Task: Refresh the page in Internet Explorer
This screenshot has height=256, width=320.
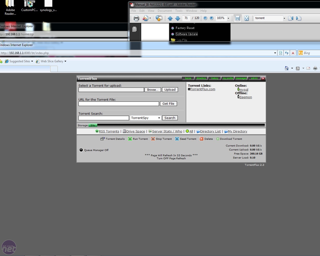Action: (287, 53)
